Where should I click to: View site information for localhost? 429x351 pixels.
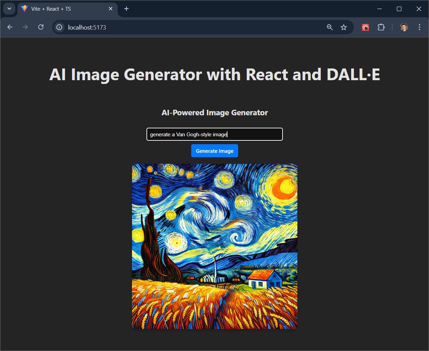[x=59, y=27]
